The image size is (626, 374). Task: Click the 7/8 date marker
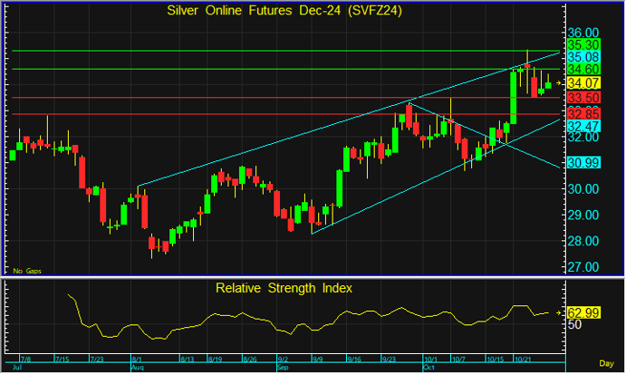pyautogui.click(x=26, y=360)
